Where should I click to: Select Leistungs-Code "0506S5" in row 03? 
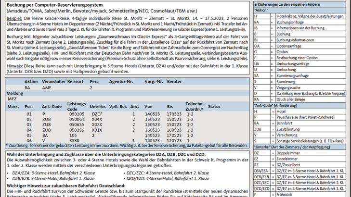tap(77, 124)
